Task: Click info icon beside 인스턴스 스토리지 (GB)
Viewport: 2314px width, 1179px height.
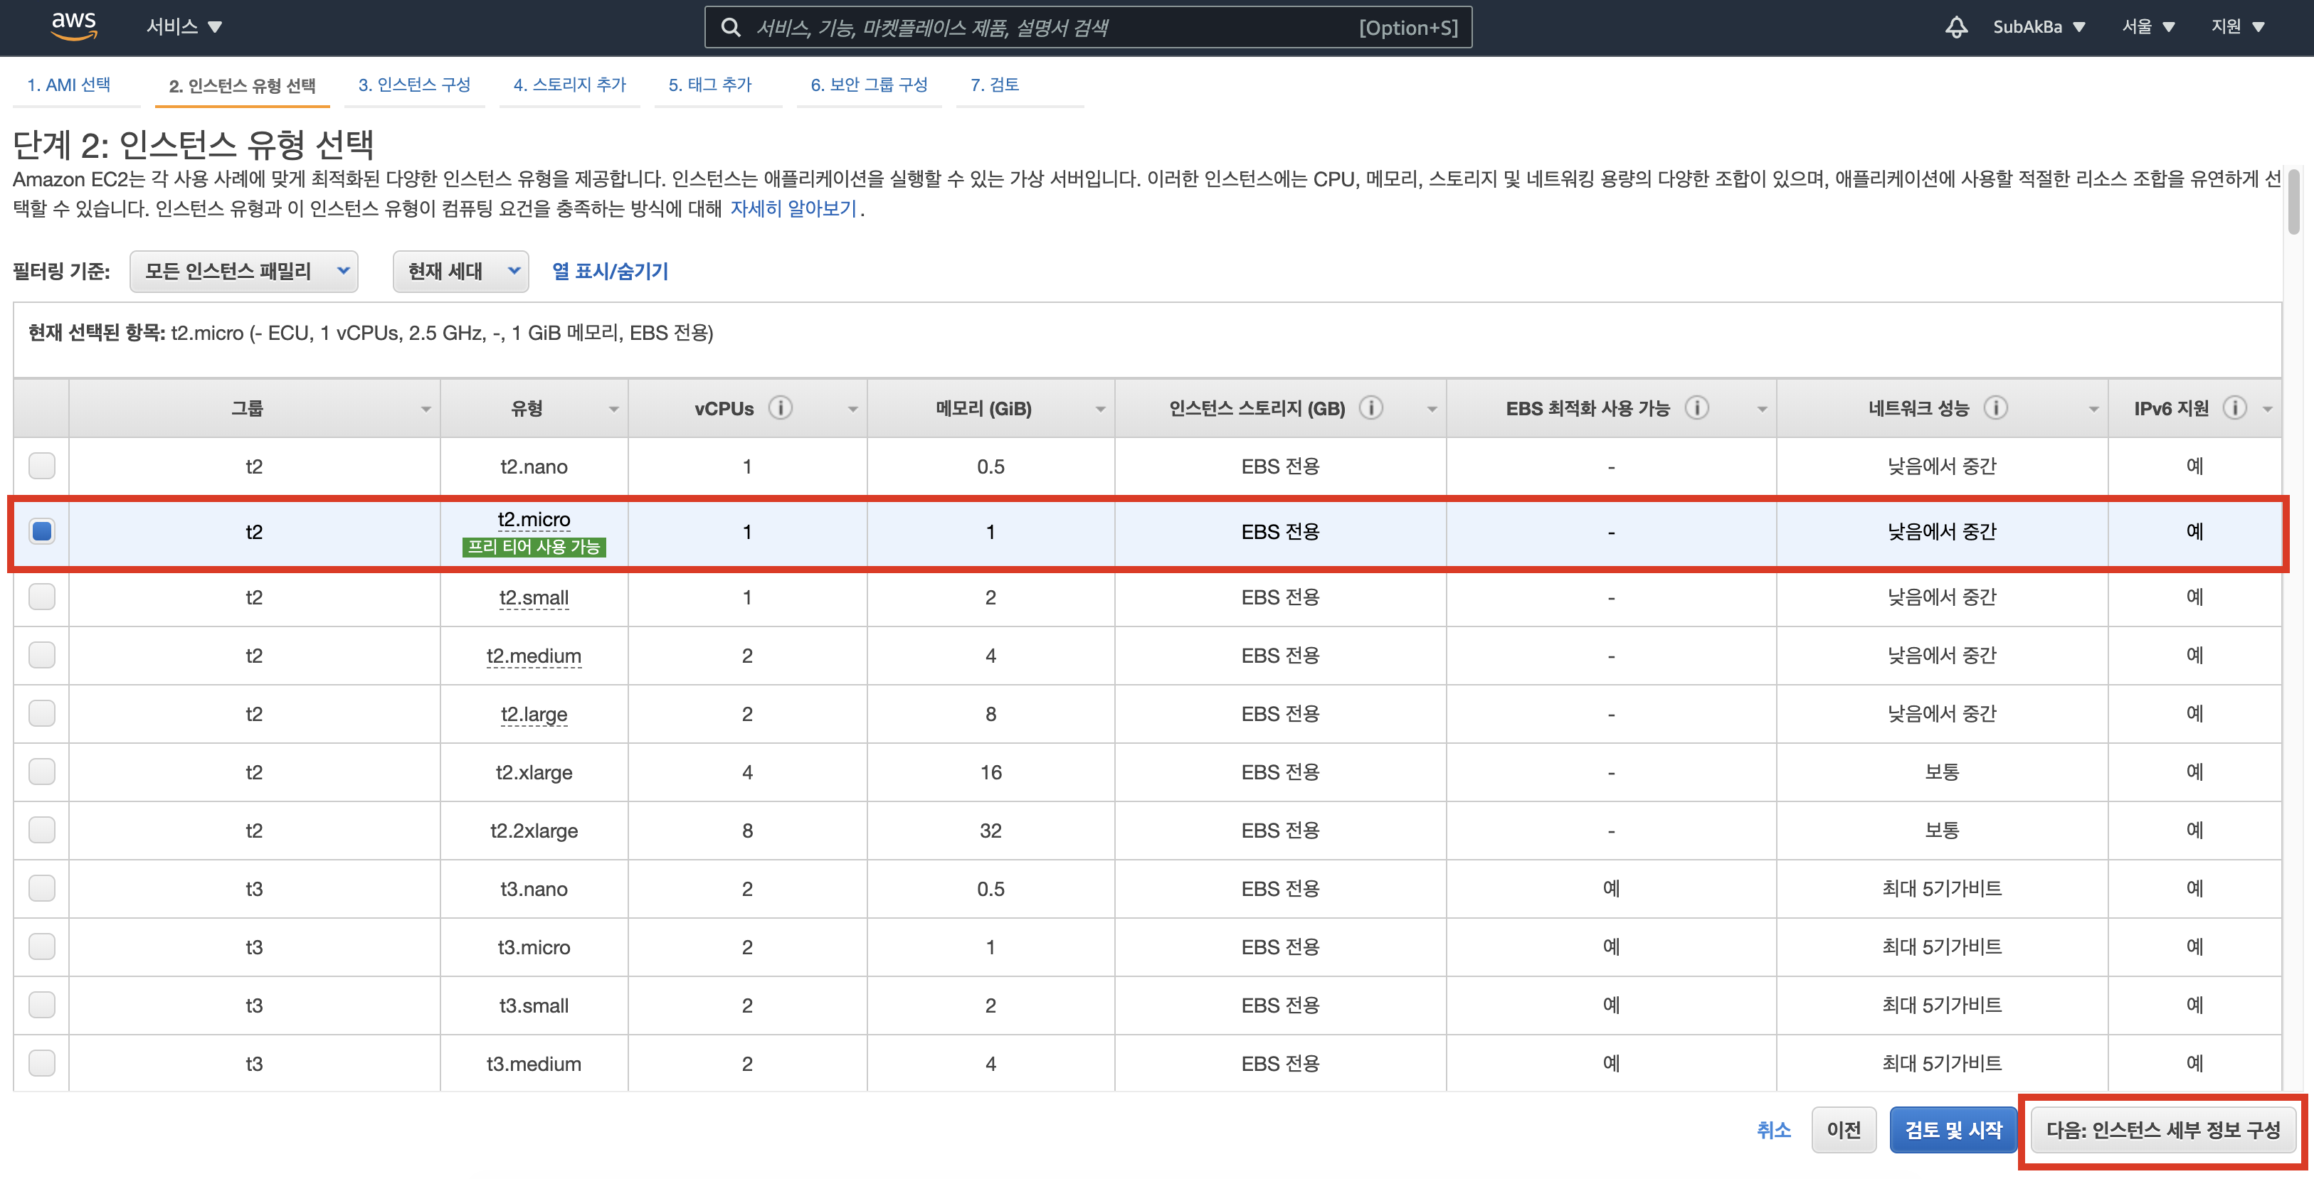Action: [1370, 407]
